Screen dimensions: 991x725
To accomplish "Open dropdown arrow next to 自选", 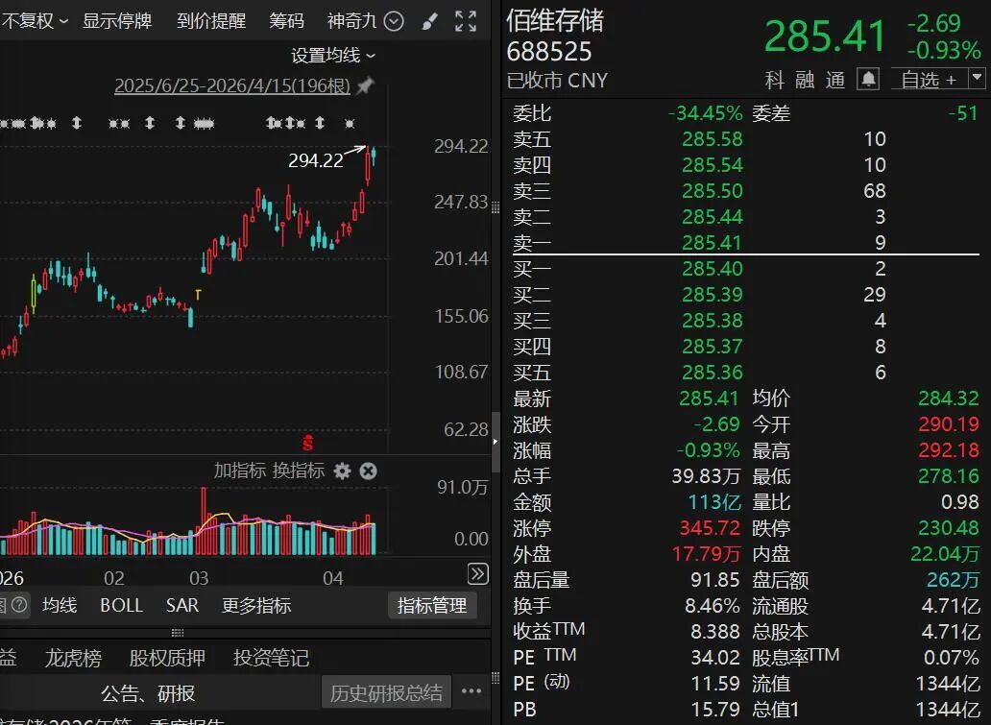I will pos(978,79).
